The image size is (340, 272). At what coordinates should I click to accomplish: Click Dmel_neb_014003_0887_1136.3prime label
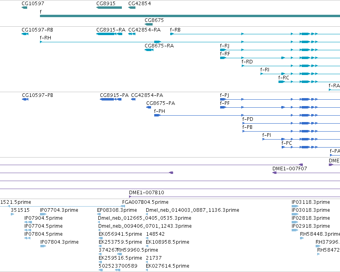[x=193, y=210]
